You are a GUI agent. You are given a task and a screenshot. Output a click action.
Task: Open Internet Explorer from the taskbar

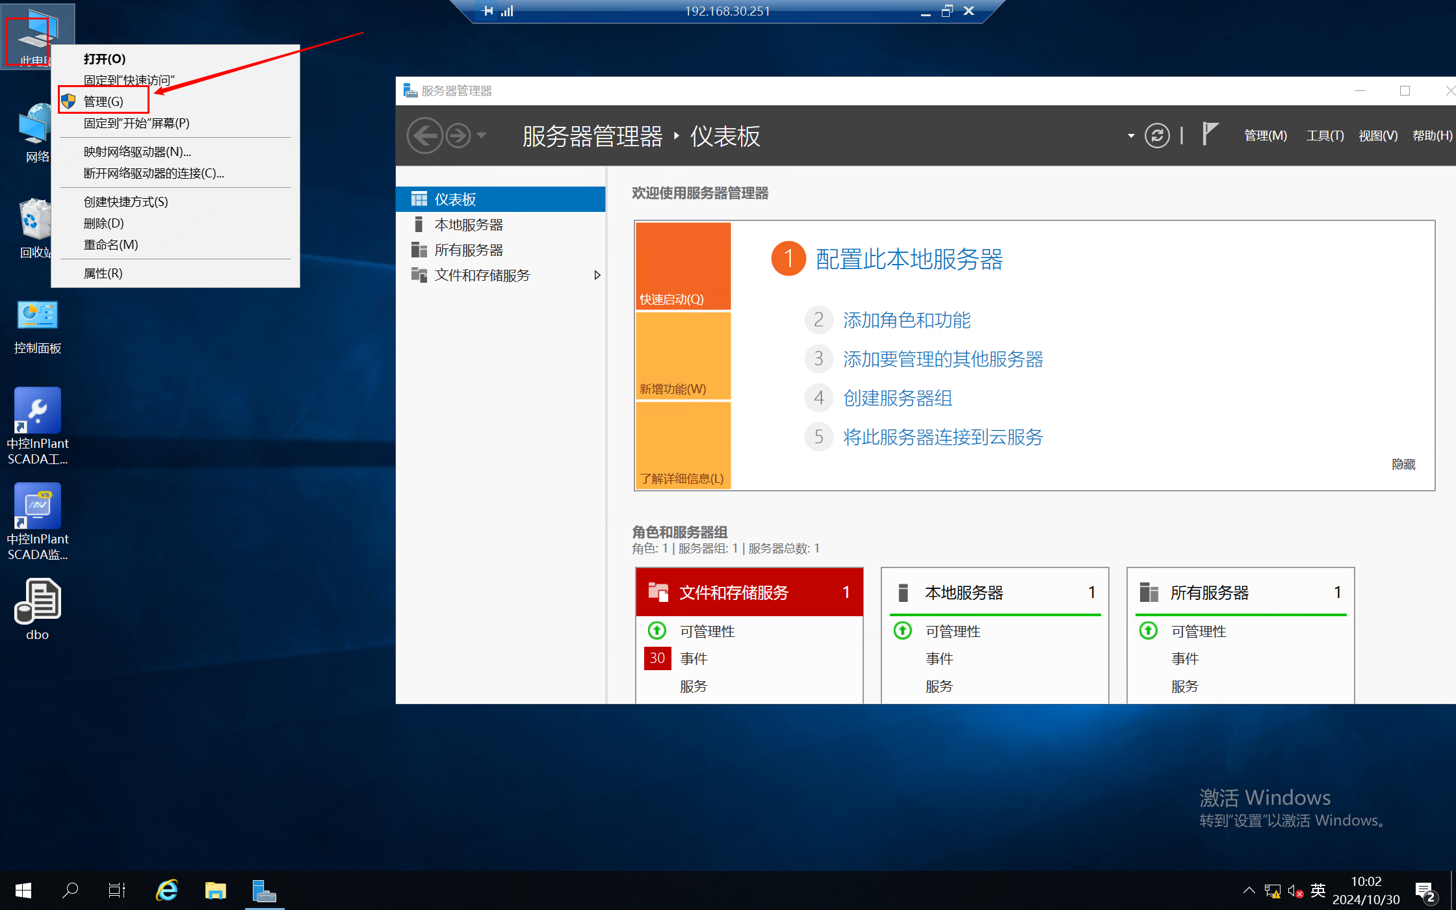pyautogui.click(x=167, y=890)
